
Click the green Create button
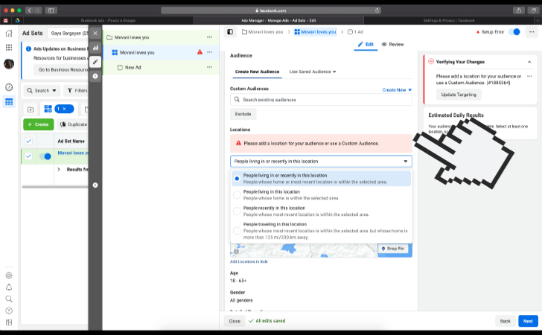click(x=39, y=124)
